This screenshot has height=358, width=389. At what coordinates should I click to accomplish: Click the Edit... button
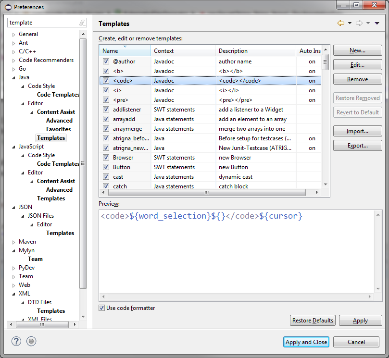357,65
